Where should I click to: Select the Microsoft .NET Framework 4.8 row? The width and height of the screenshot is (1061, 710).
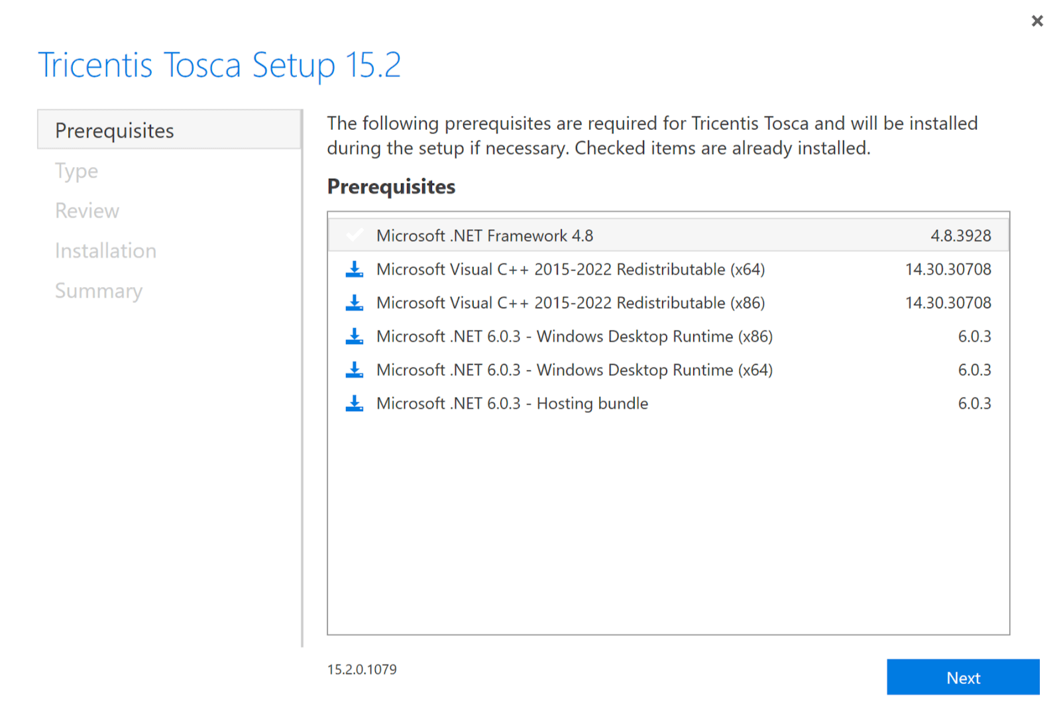[596, 235]
